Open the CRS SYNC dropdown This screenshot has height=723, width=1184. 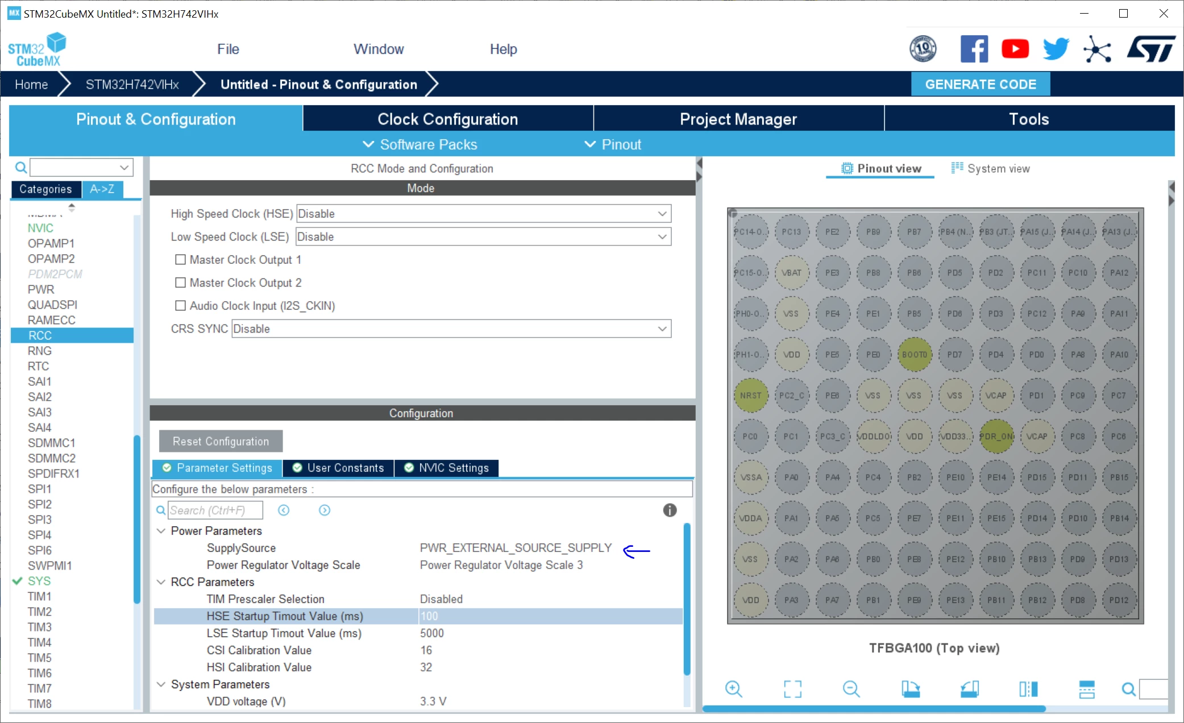pos(451,329)
